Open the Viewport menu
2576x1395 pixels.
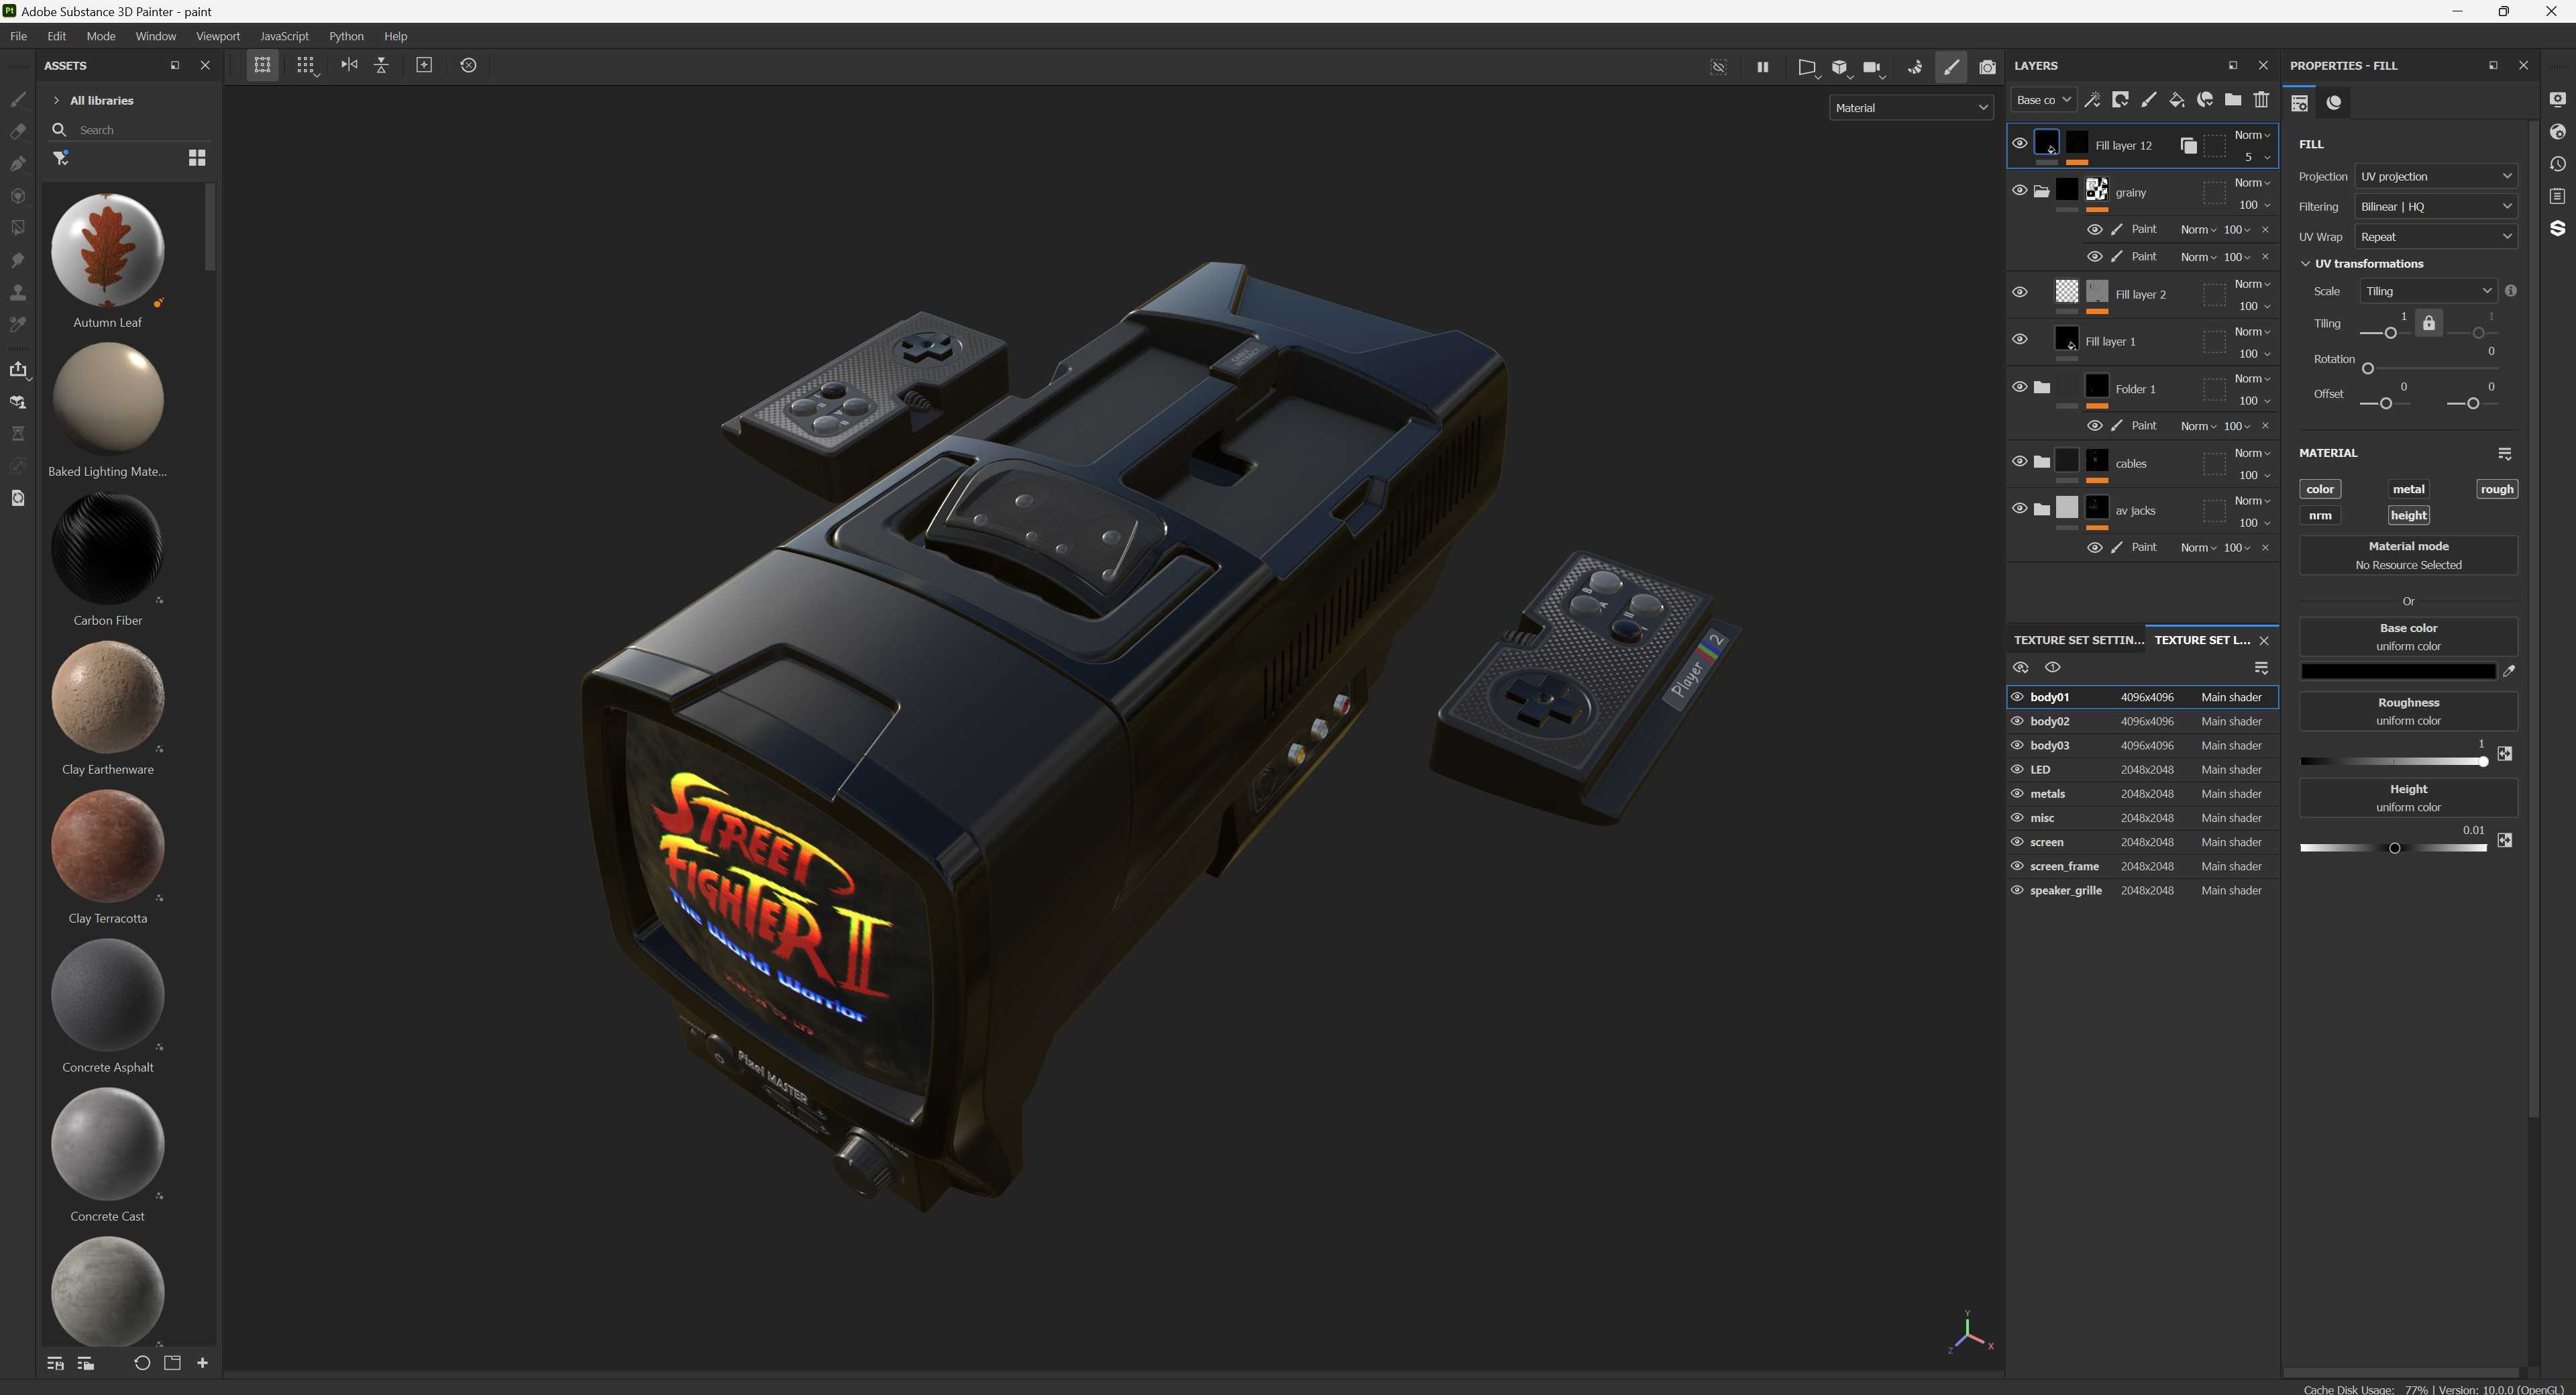click(x=217, y=36)
